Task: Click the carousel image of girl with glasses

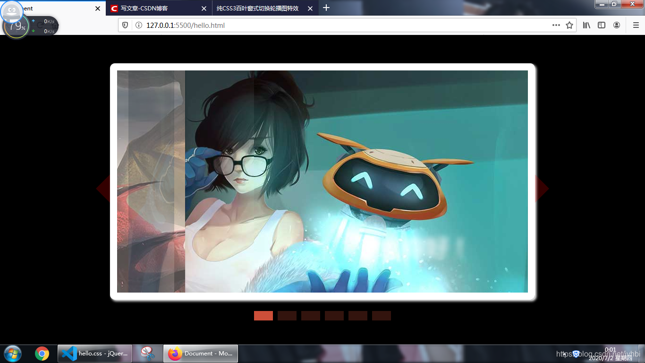Action: point(322,181)
